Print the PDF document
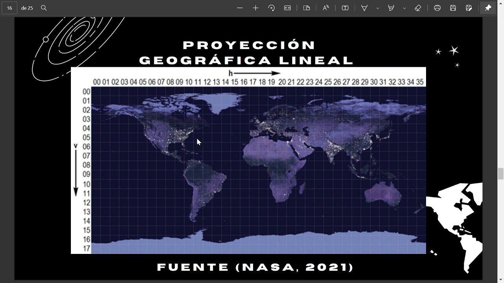Image resolution: width=504 pixels, height=283 pixels. tap(437, 8)
